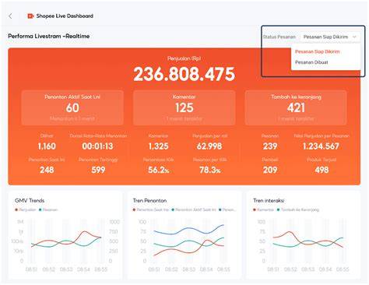The image size is (369, 285).
Task: Click the Shopee Live camera logo icon
Action: tap(30, 16)
